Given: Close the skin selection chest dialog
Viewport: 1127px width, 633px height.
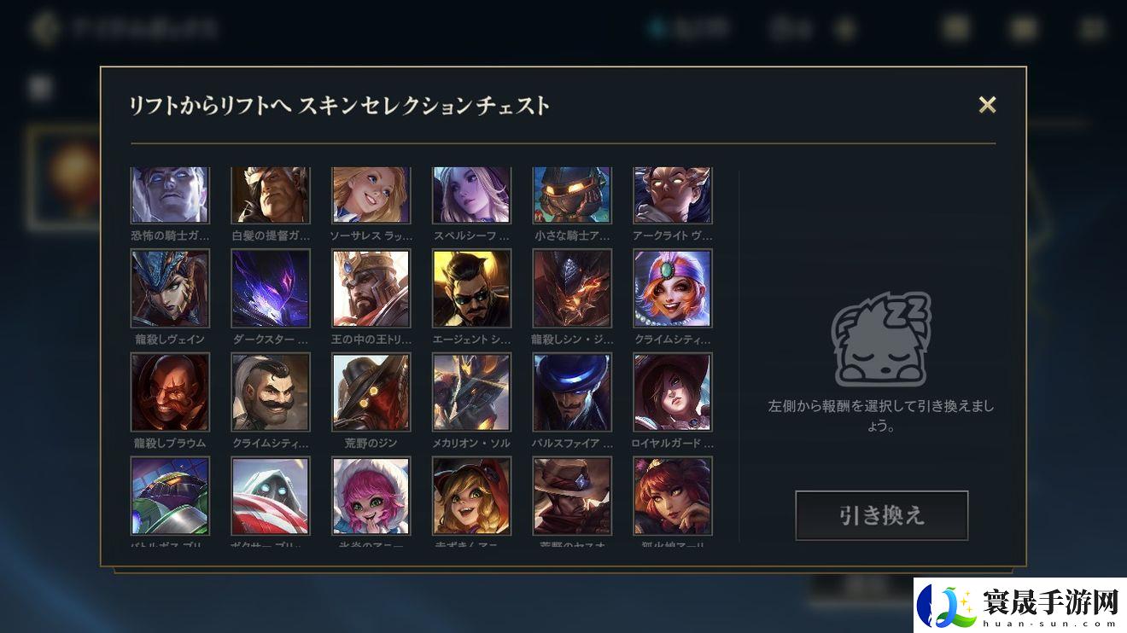Looking at the screenshot, I should (x=987, y=105).
